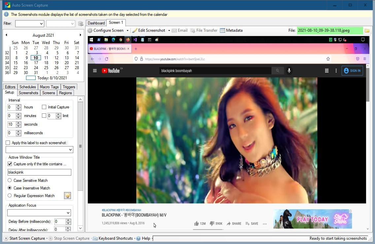Image resolution: width=375 pixels, height=244 pixels.
Task: Click the thumbs down dislike icon
Action: (212, 224)
